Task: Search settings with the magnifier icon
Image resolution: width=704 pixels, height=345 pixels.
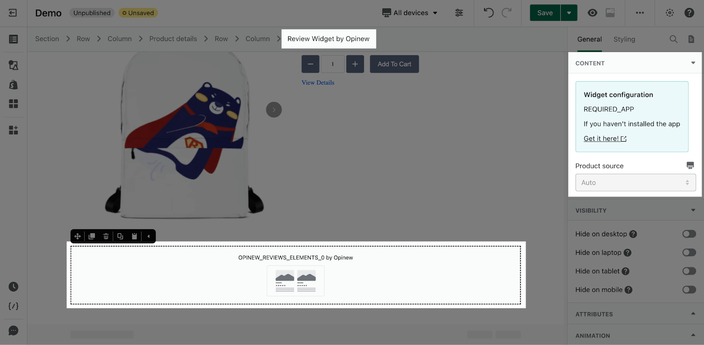Action: pos(673,39)
